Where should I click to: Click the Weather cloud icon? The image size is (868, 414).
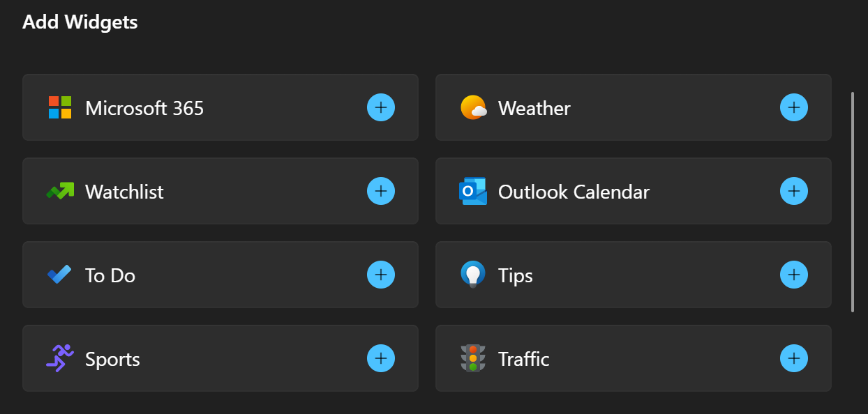tap(474, 107)
